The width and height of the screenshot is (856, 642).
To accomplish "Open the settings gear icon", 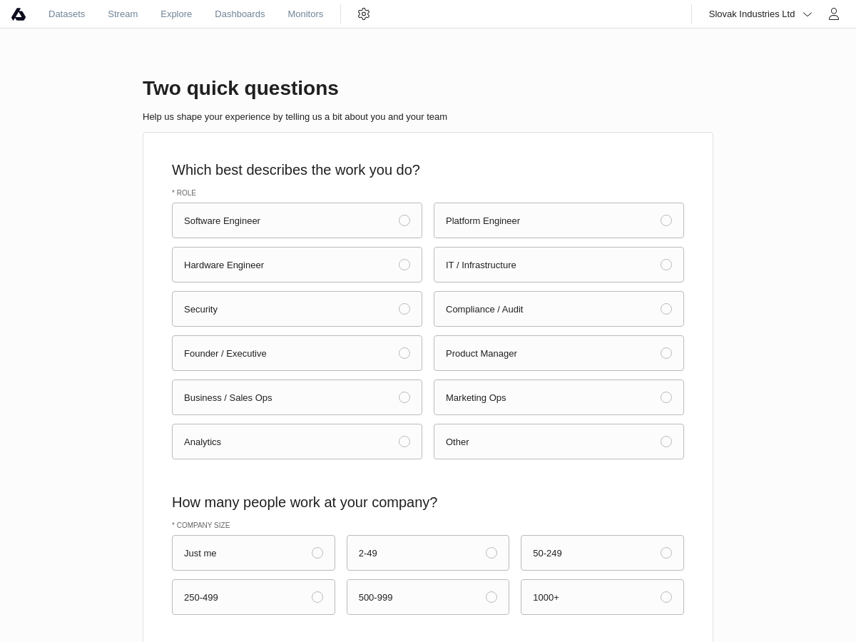I will point(364,14).
